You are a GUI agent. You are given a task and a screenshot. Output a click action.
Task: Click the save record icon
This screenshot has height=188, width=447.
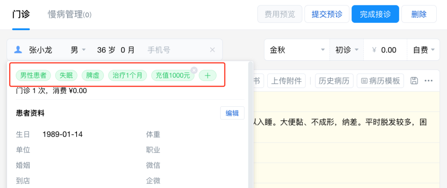(x=414, y=81)
